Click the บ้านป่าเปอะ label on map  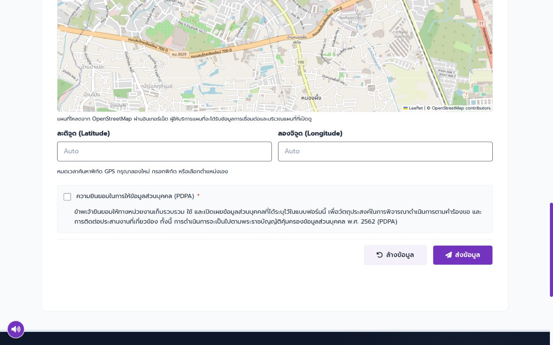[x=93, y=67]
